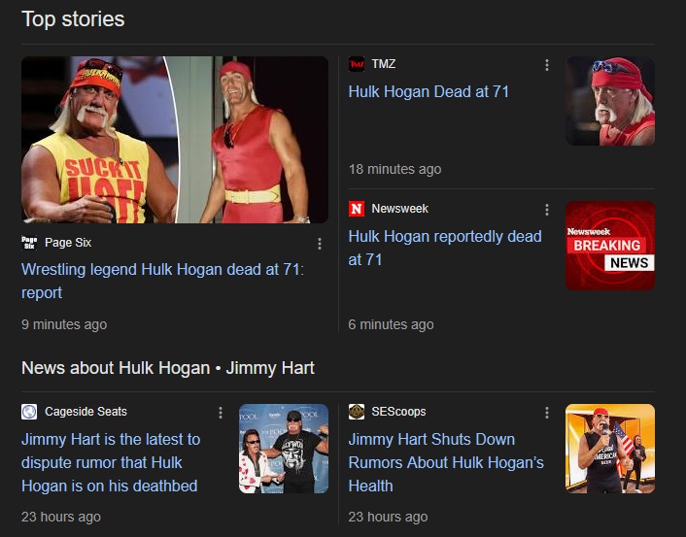Viewport: 686px width, 537px height.
Task: Open the Cageside Seats story's three-dot menu
Action: pos(221,413)
